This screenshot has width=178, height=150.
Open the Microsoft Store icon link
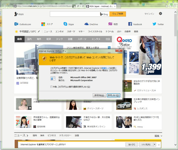click(x=43, y=24)
